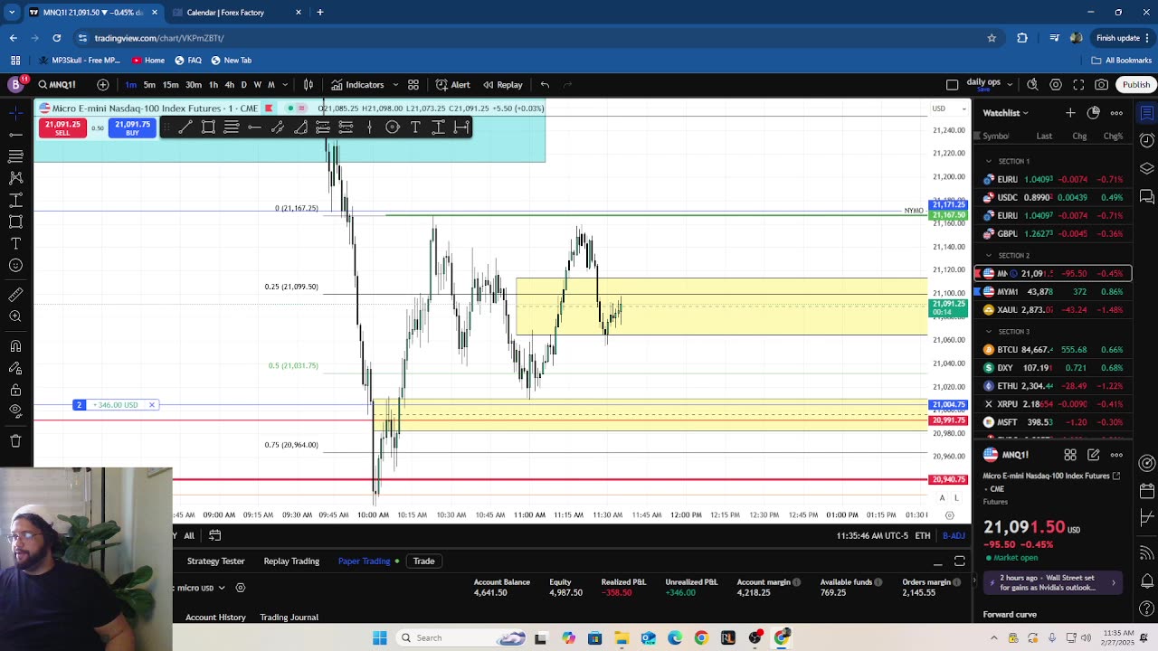Collapse SECTION 3 in watchlist

(989, 332)
